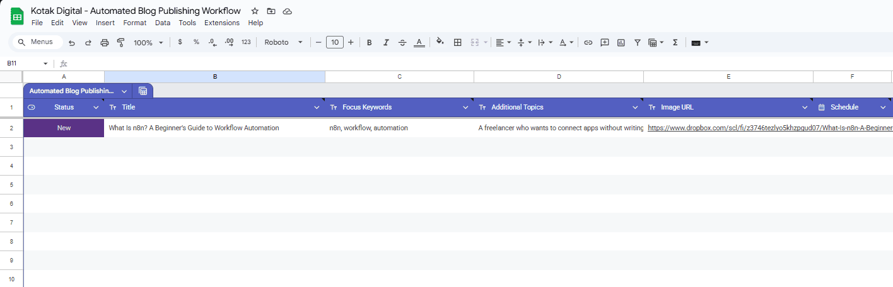The width and height of the screenshot is (893, 287).
Task: Open the Title column dropdown
Action: [317, 108]
